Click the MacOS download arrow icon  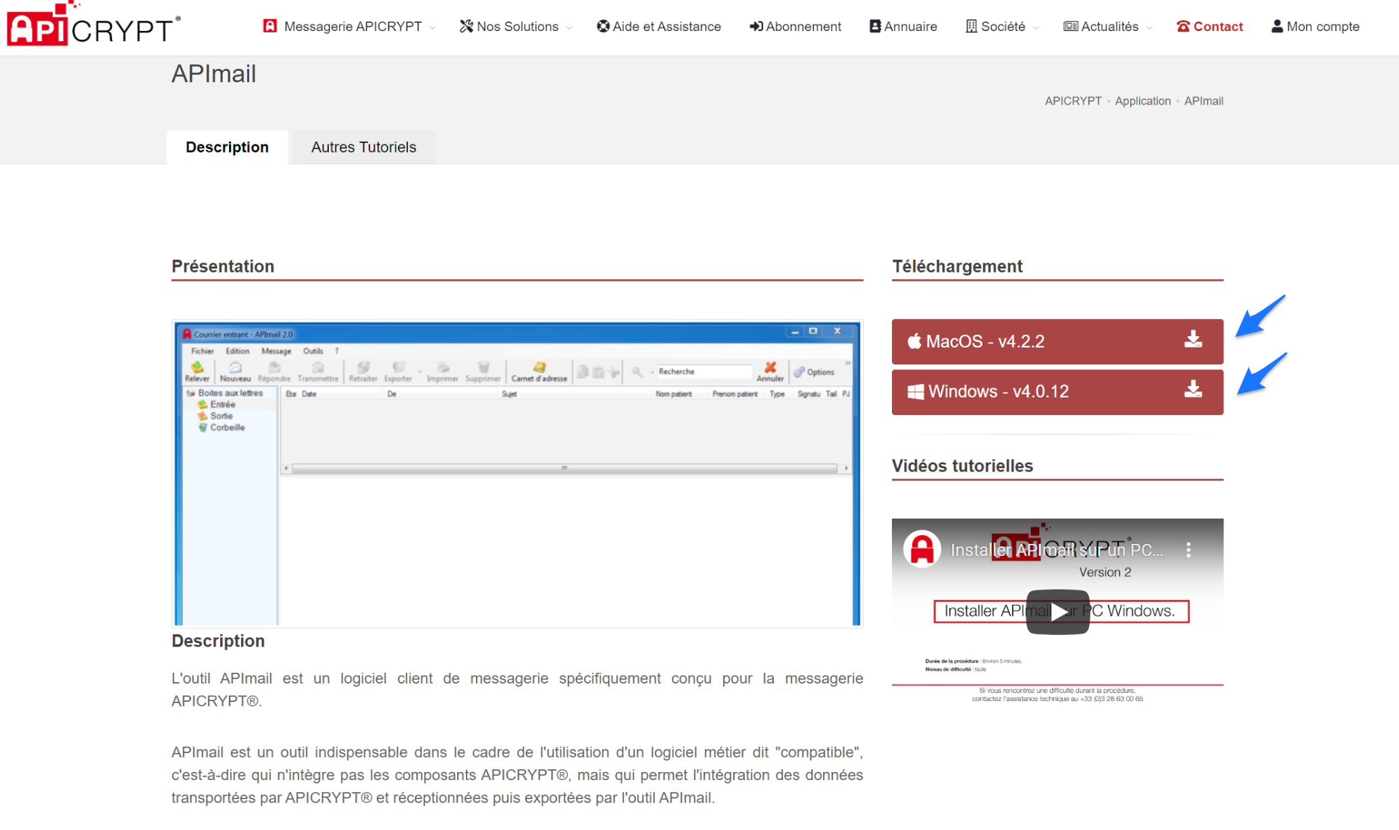(x=1193, y=340)
